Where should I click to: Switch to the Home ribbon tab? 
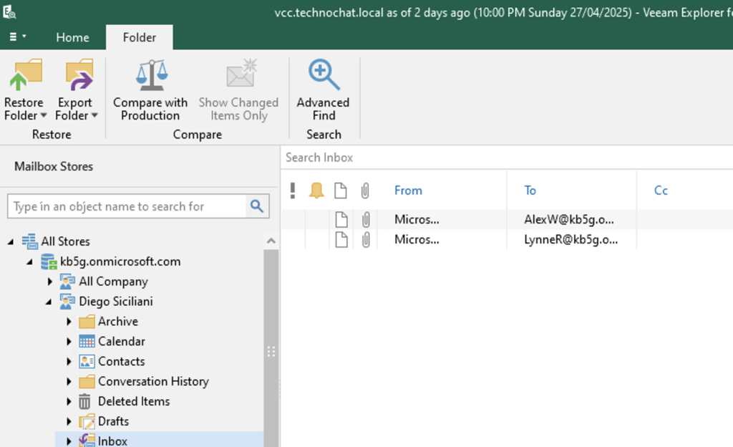72,37
